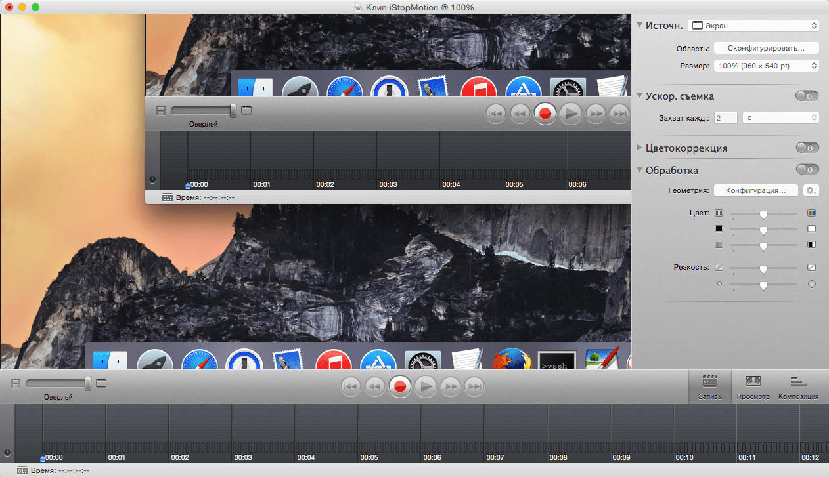
Task: Click the Захват кажд. number field
Action: [726, 118]
